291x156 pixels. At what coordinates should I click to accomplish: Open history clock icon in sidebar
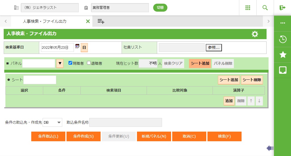click(x=283, y=39)
